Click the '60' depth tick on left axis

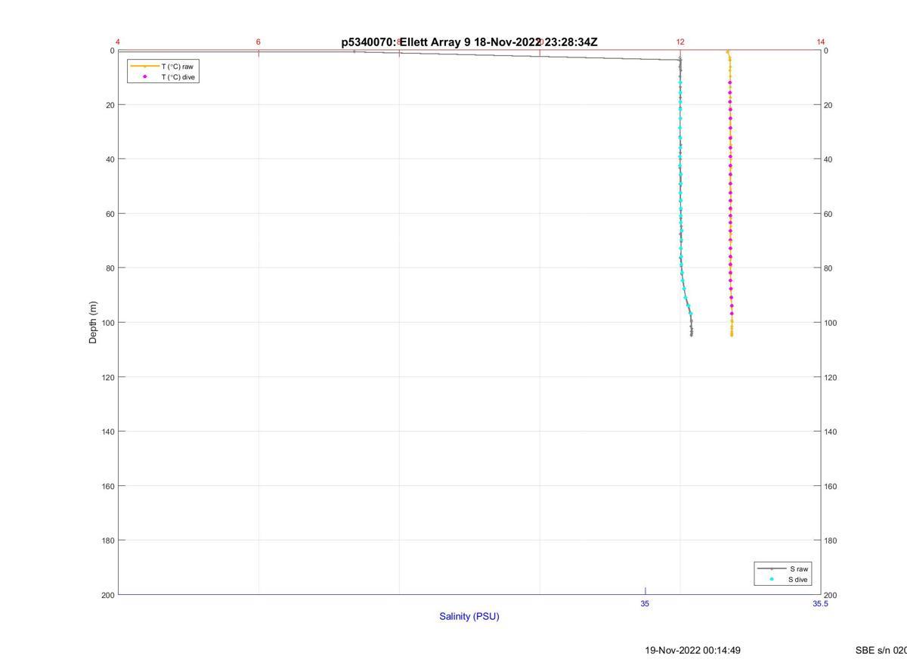(x=110, y=214)
